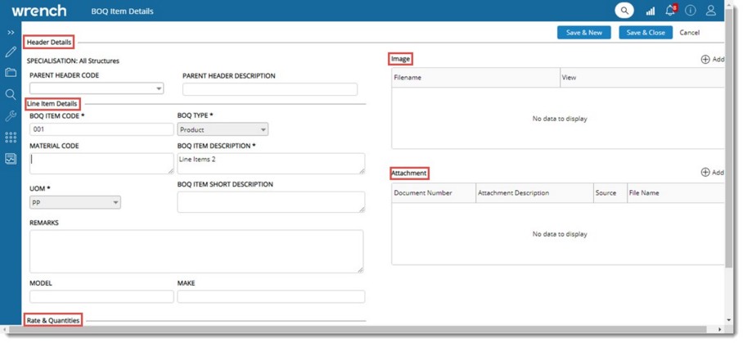The image size is (743, 343).
Task: Open the wrench tools icon in sidebar
Action: pyautogui.click(x=11, y=115)
